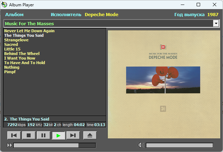Minimize the Album Player window

(x=183, y=5)
